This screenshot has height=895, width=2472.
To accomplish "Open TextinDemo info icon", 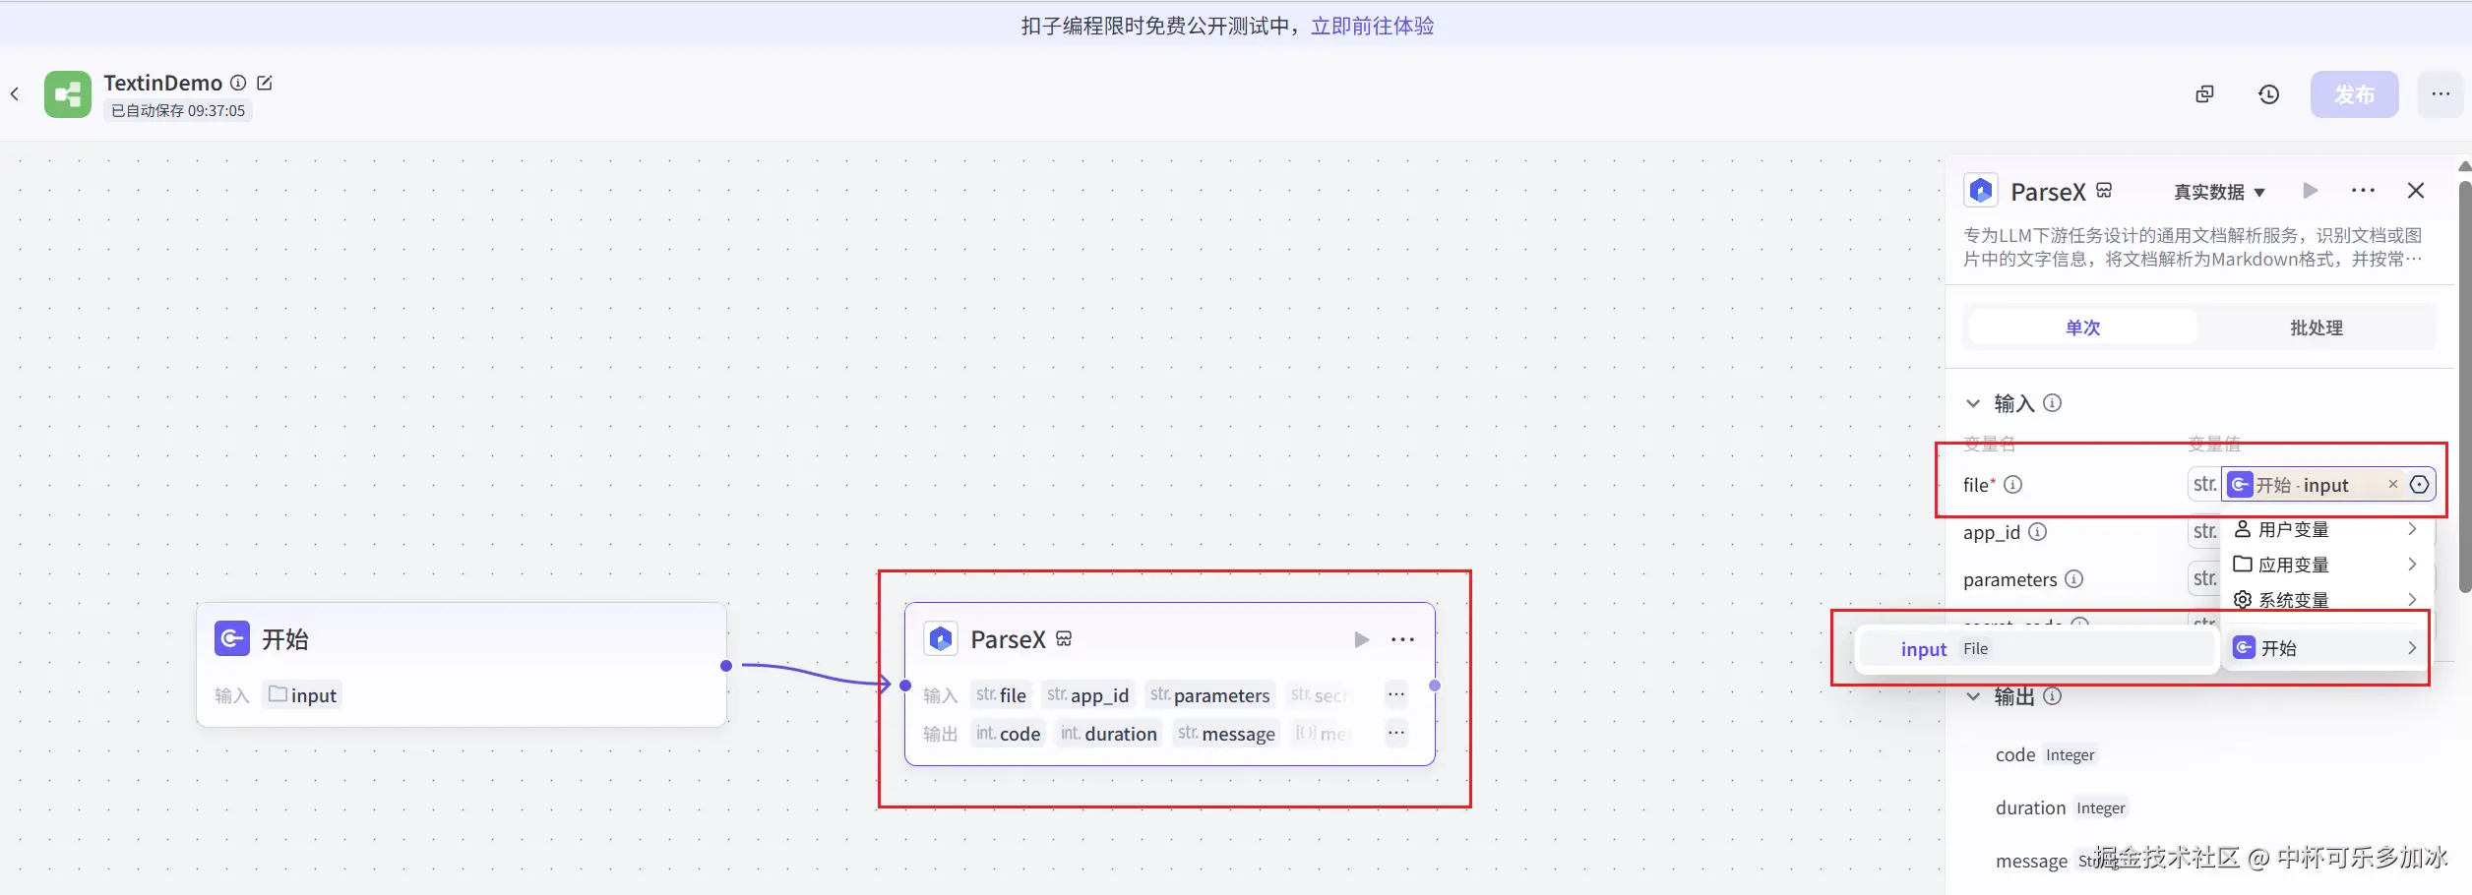I will (238, 83).
